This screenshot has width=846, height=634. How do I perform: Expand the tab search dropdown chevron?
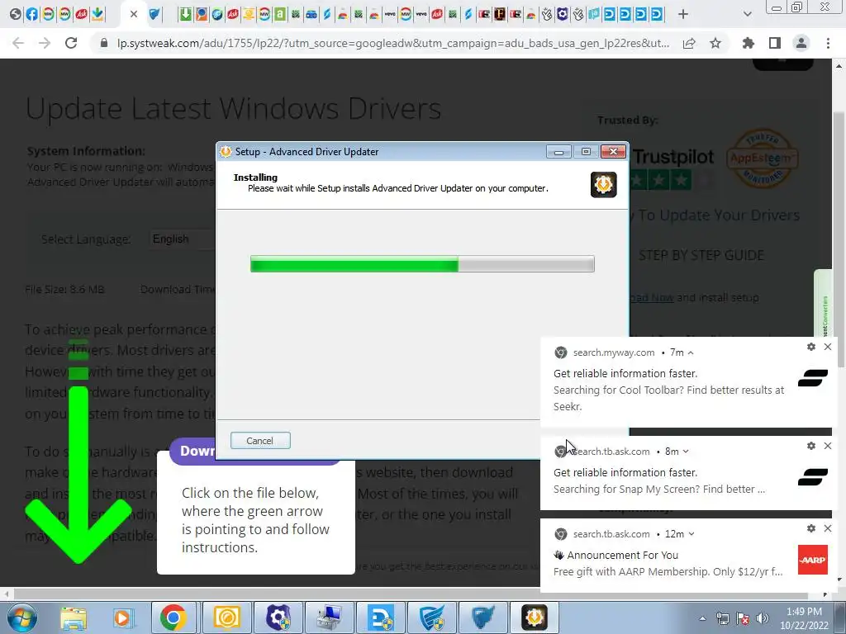(x=747, y=14)
